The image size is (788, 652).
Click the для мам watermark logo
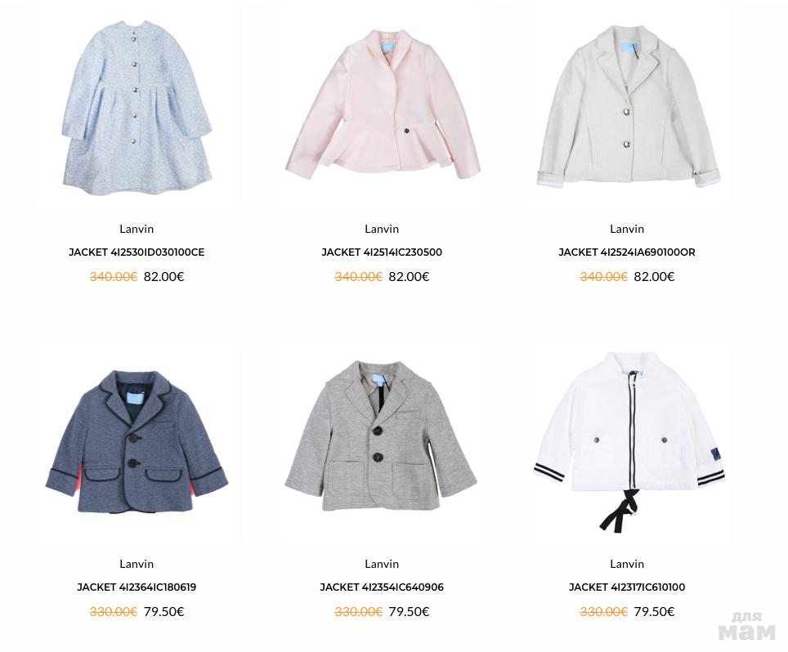[747, 627]
